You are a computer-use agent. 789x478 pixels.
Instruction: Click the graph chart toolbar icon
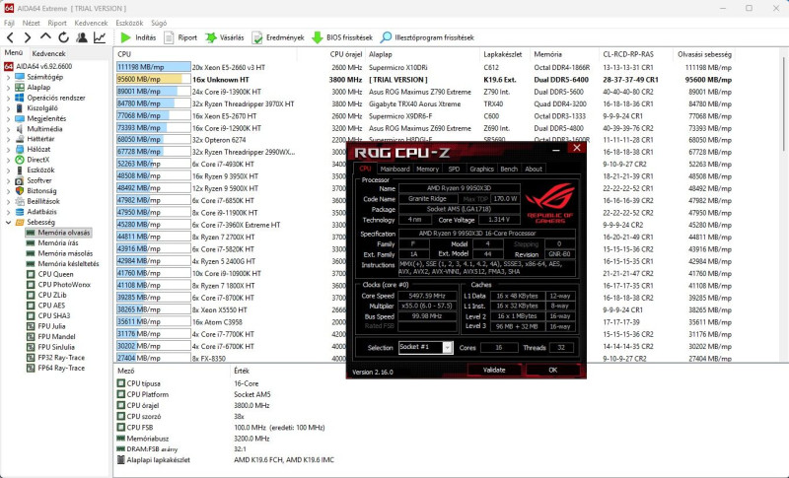tap(100, 37)
